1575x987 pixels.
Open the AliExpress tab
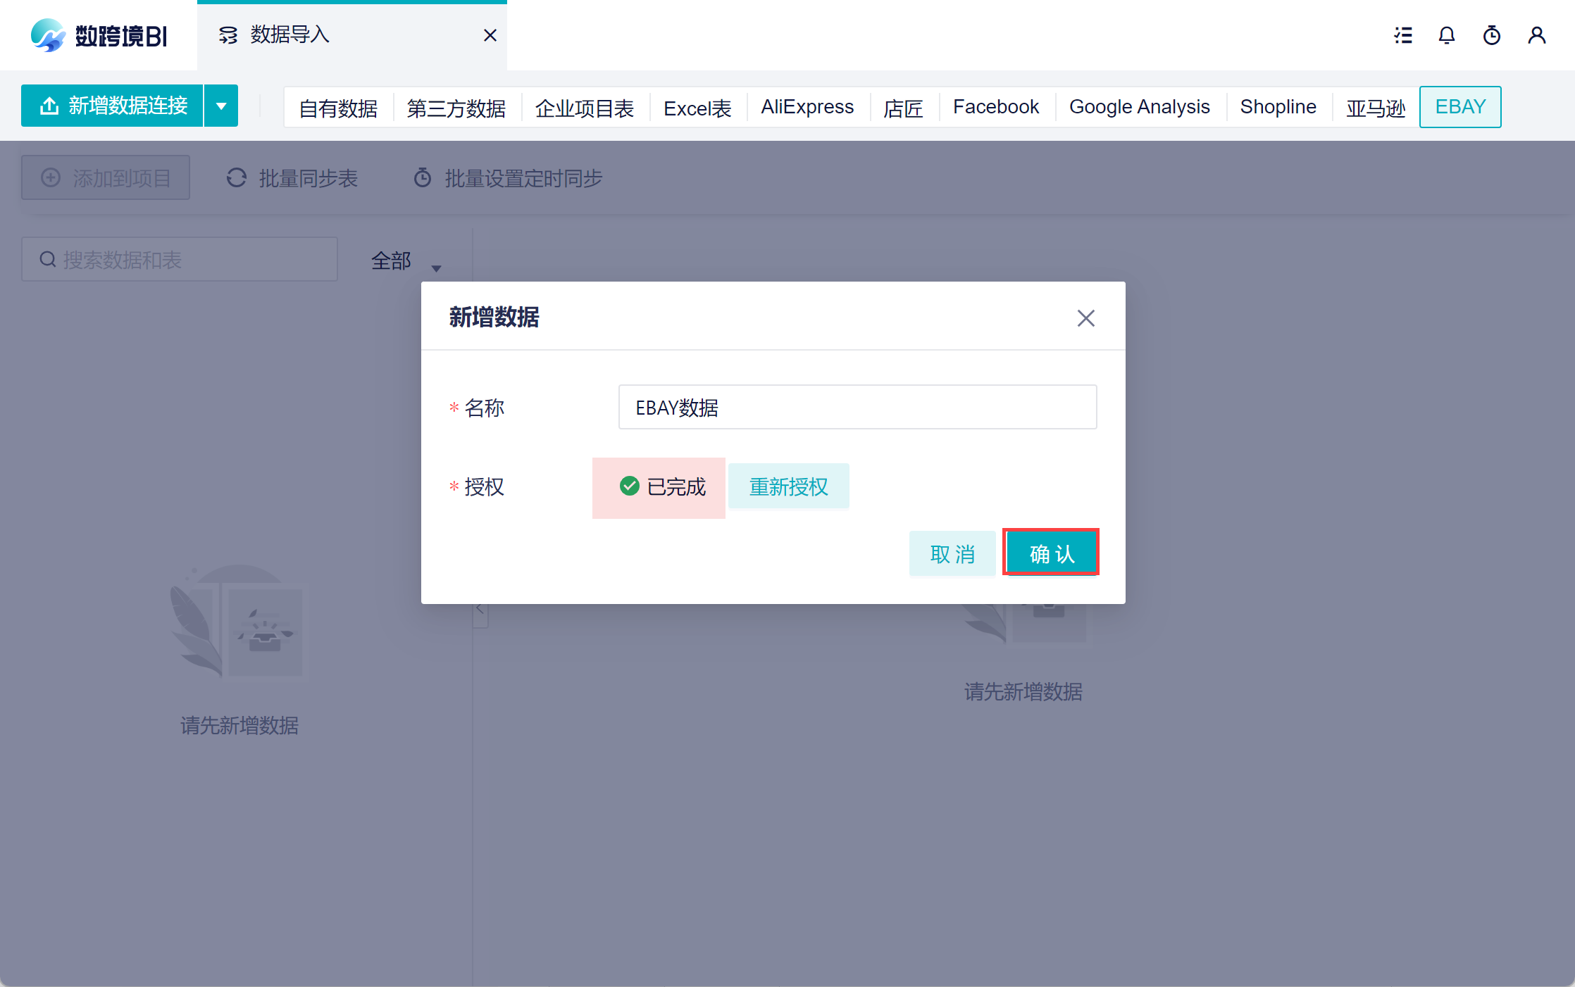coord(807,107)
